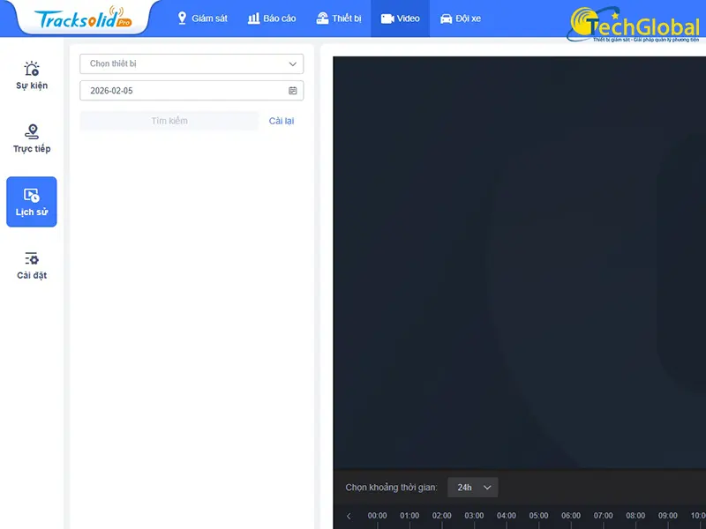Click the Lịch sử history playback icon

[32, 202]
